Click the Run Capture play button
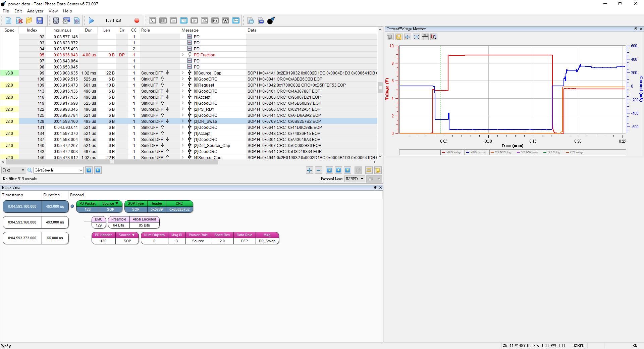 [91, 21]
